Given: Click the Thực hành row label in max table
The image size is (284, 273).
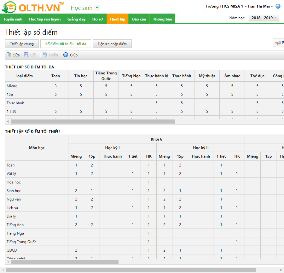Looking at the screenshot, I should (x=15, y=103).
